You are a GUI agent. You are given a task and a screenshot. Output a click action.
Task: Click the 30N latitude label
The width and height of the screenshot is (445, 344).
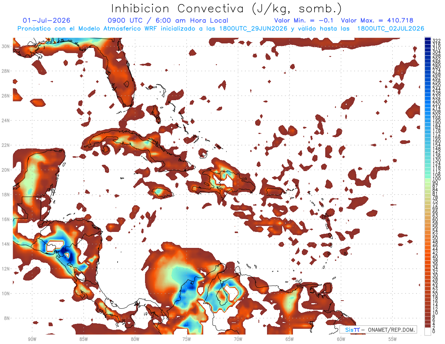coord(6,46)
